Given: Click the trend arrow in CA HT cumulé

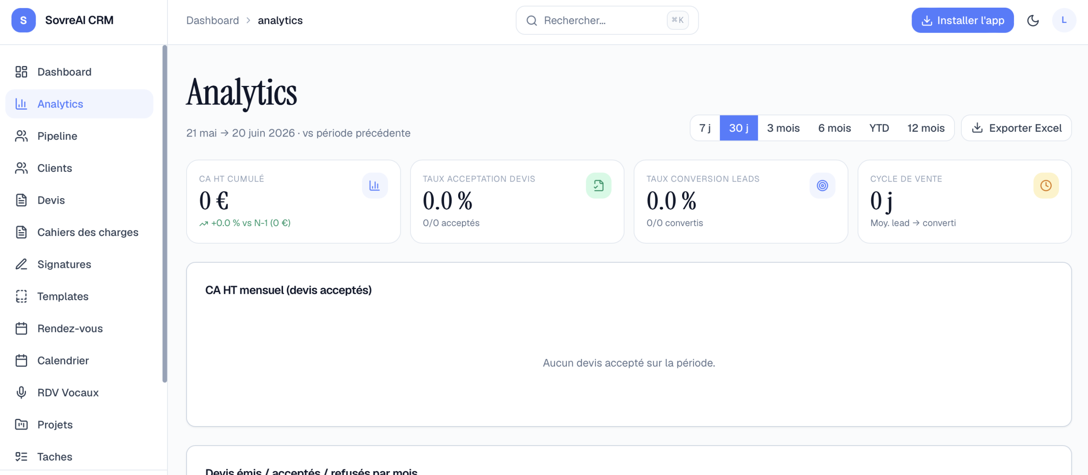Looking at the screenshot, I should click(204, 224).
